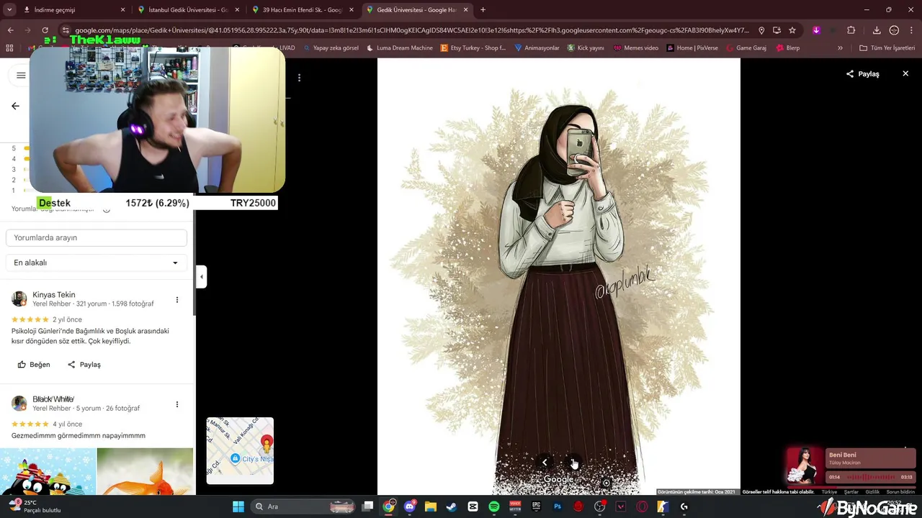Open the Yapay zeka görsel bookmark
Image resolution: width=922 pixels, height=518 pixels.
[331, 47]
